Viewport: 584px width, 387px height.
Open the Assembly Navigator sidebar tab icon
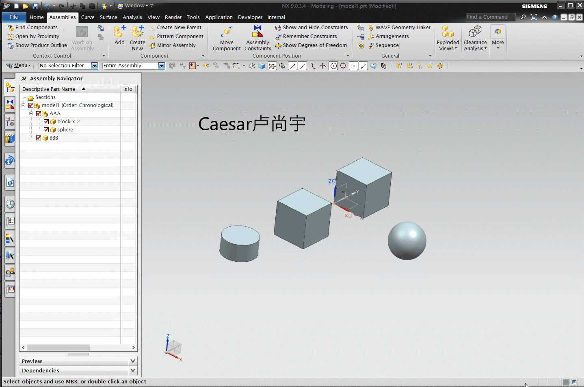click(10, 87)
